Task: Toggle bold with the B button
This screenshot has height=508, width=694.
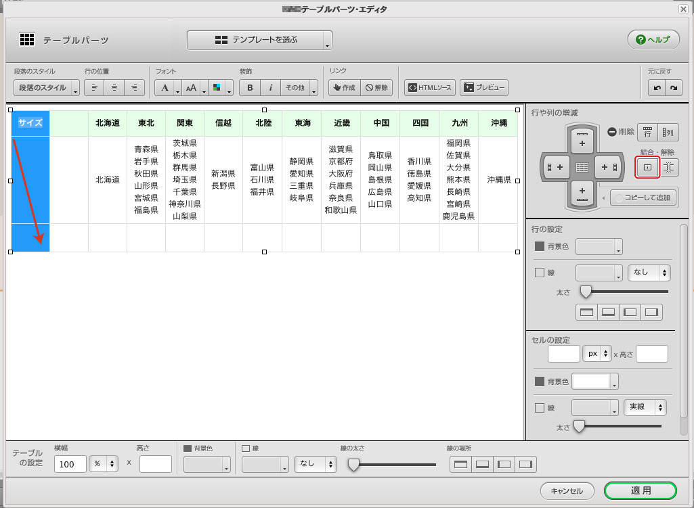Action: (x=250, y=87)
